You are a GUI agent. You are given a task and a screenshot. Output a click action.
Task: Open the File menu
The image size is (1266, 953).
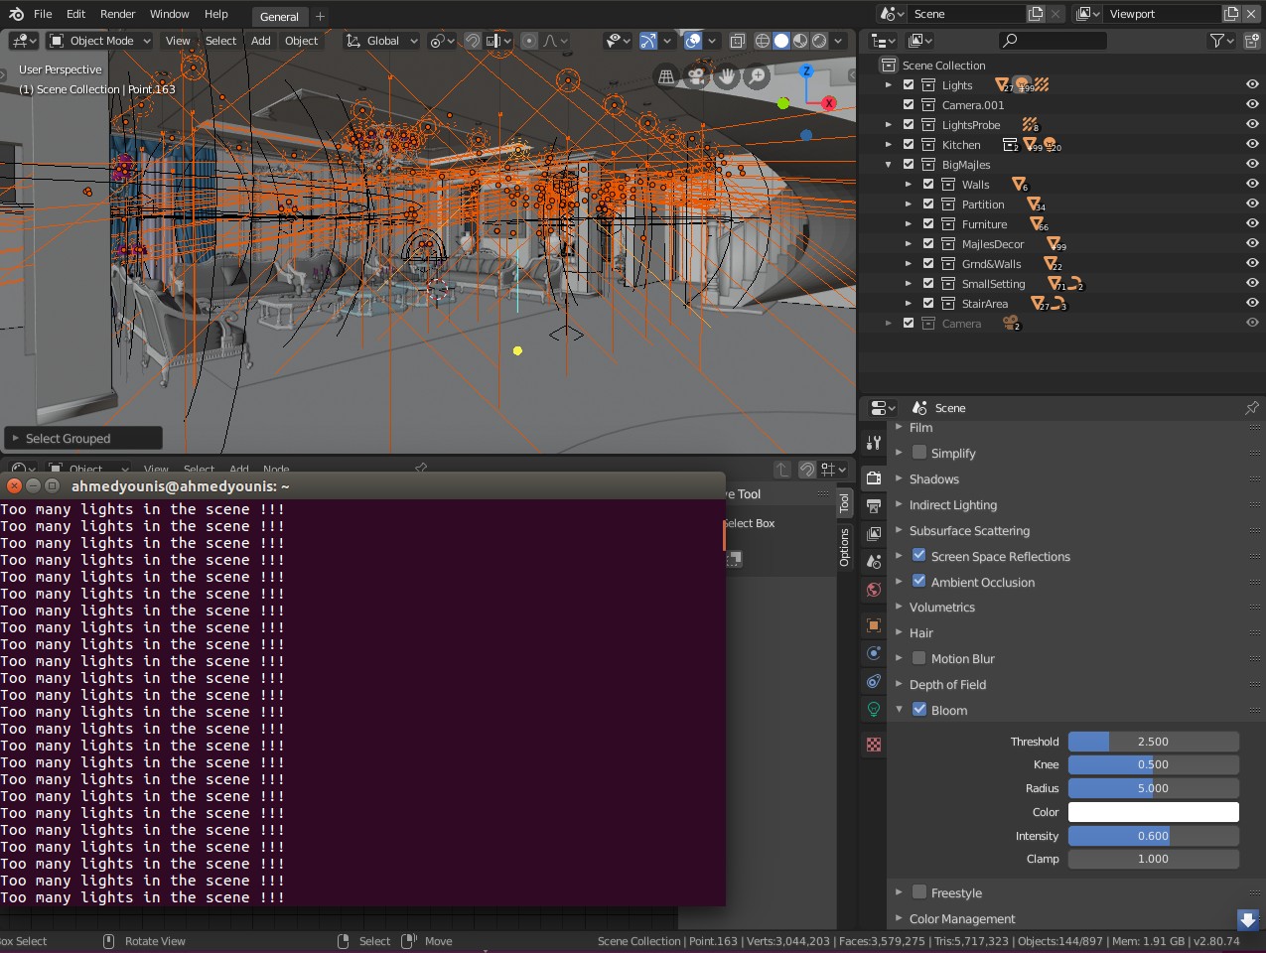click(43, 14)
